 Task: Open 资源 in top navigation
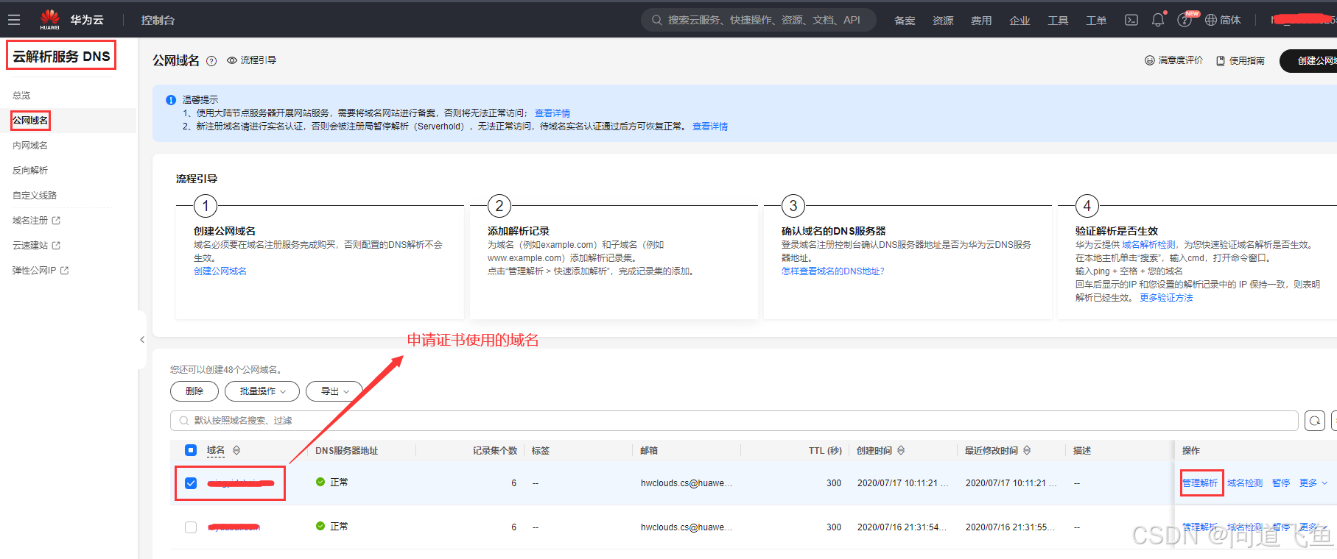pyautogui.click(x=943, y=21)
